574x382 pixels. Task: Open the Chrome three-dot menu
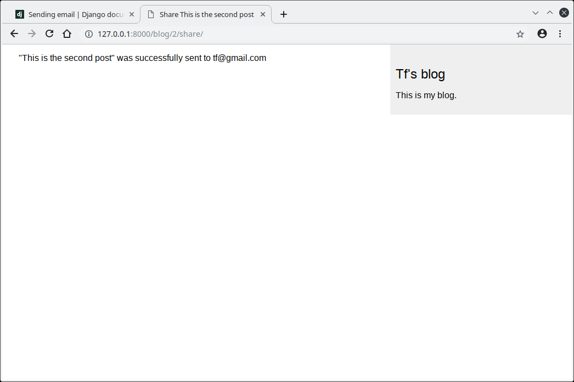pos(560,34)
